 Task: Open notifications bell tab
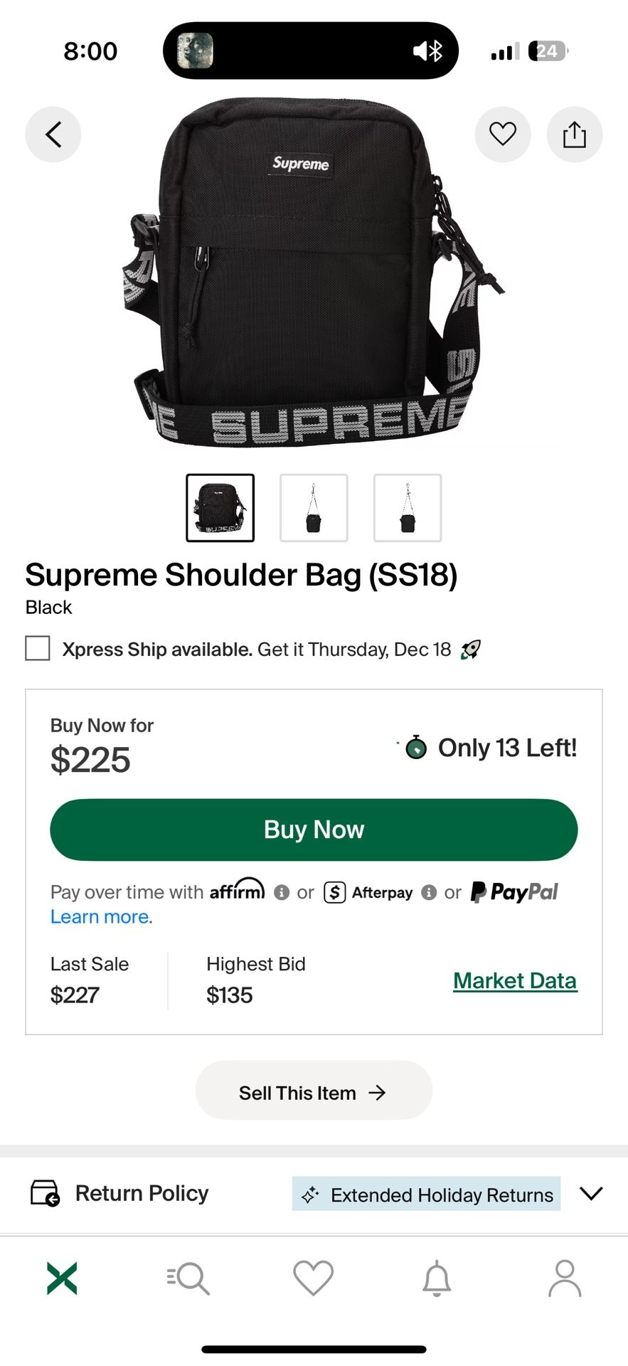point(437,1278)
